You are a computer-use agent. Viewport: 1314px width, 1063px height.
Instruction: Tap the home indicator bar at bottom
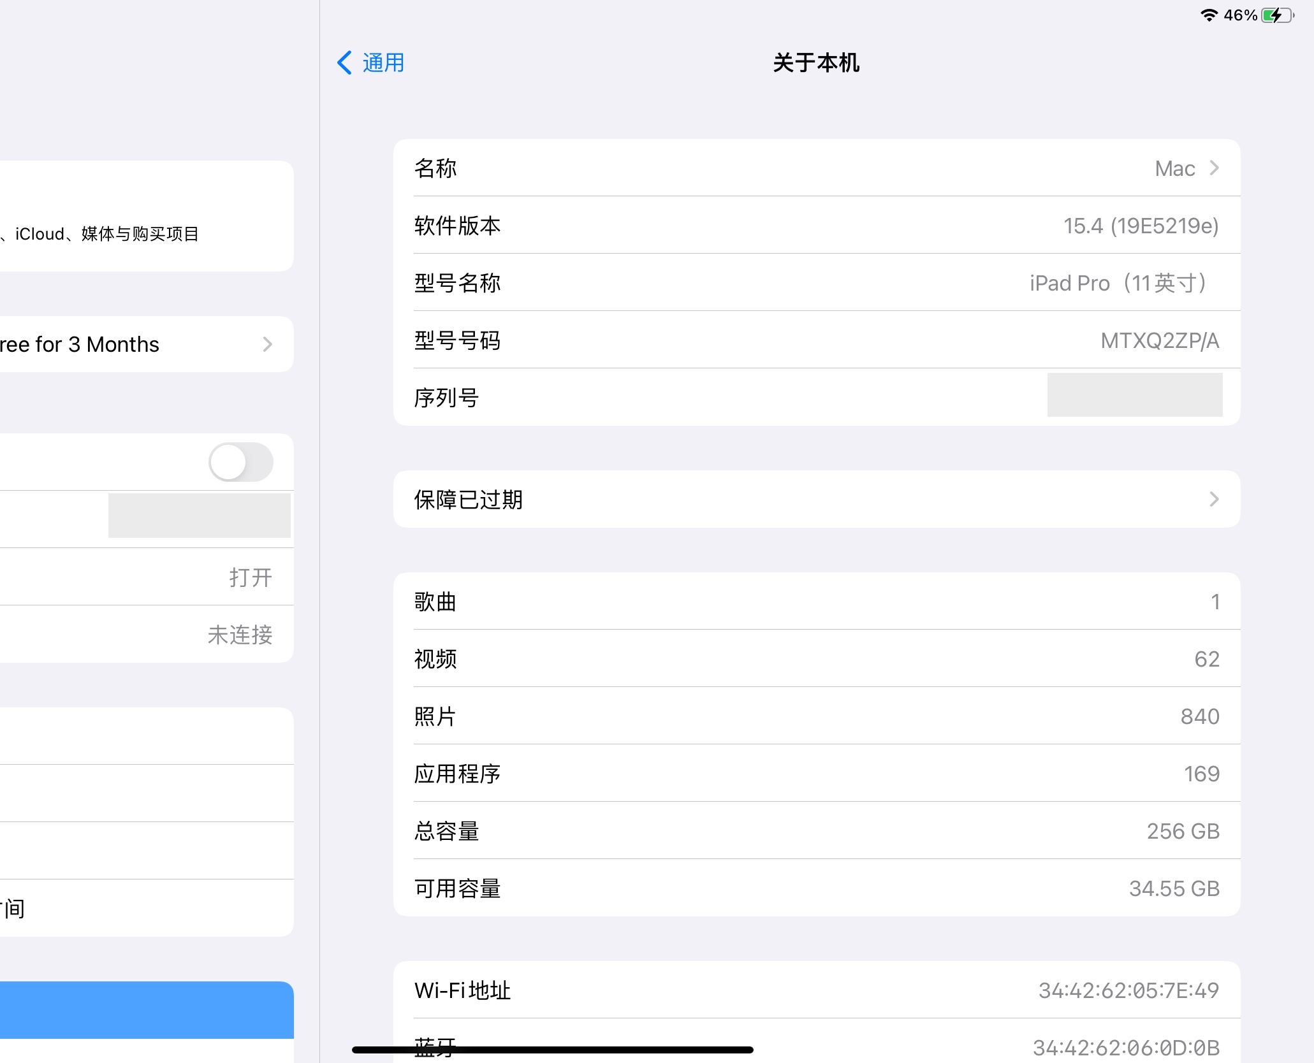[553, 1049]
